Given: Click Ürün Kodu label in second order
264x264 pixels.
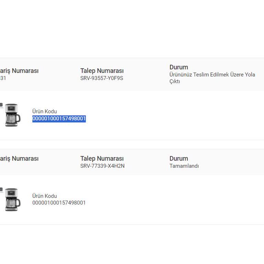Looking at the screenshot, I should tap(44, 196).
